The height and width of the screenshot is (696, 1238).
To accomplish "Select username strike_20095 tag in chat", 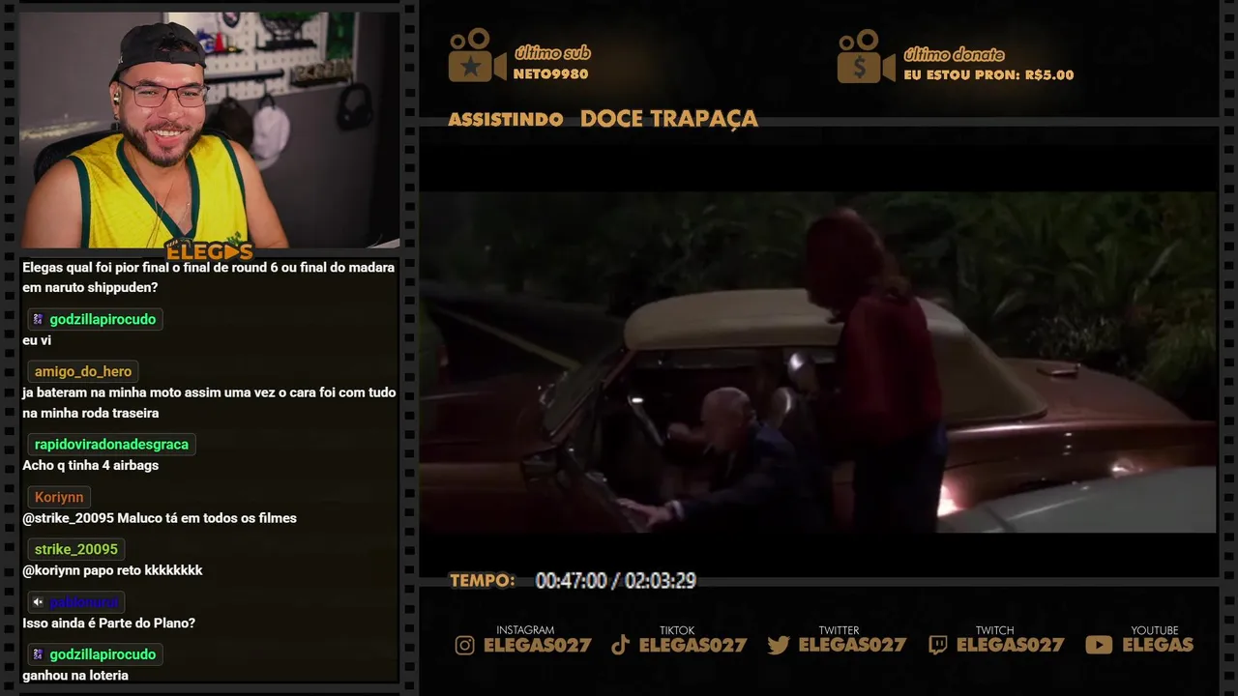I will point(76,549).
